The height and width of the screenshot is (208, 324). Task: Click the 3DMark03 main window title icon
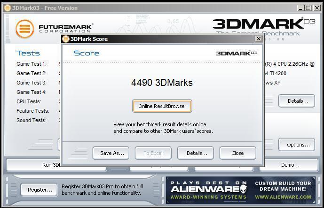point(7,8)
